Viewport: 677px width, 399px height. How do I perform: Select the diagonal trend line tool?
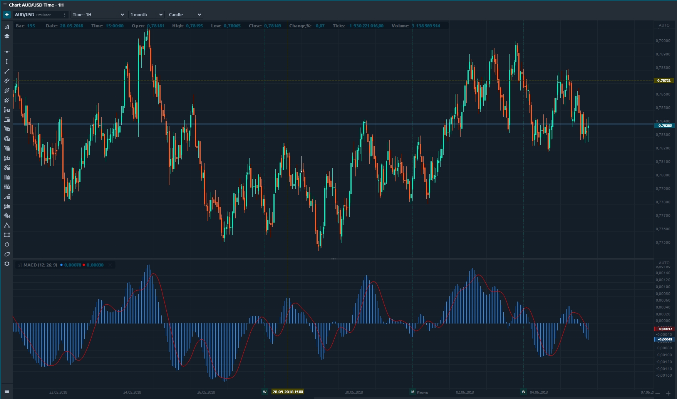(x=7, y=71)
